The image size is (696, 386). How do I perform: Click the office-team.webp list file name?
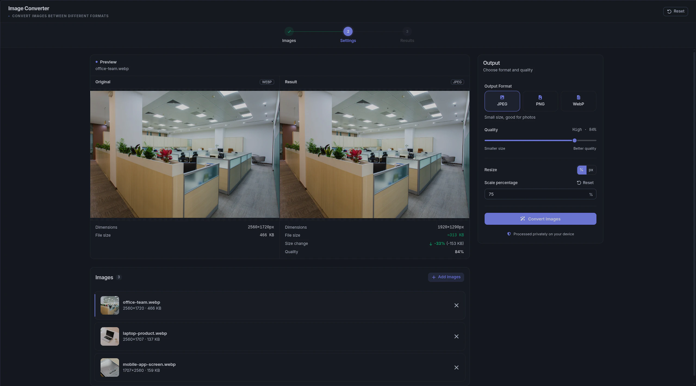coord(141,302)
